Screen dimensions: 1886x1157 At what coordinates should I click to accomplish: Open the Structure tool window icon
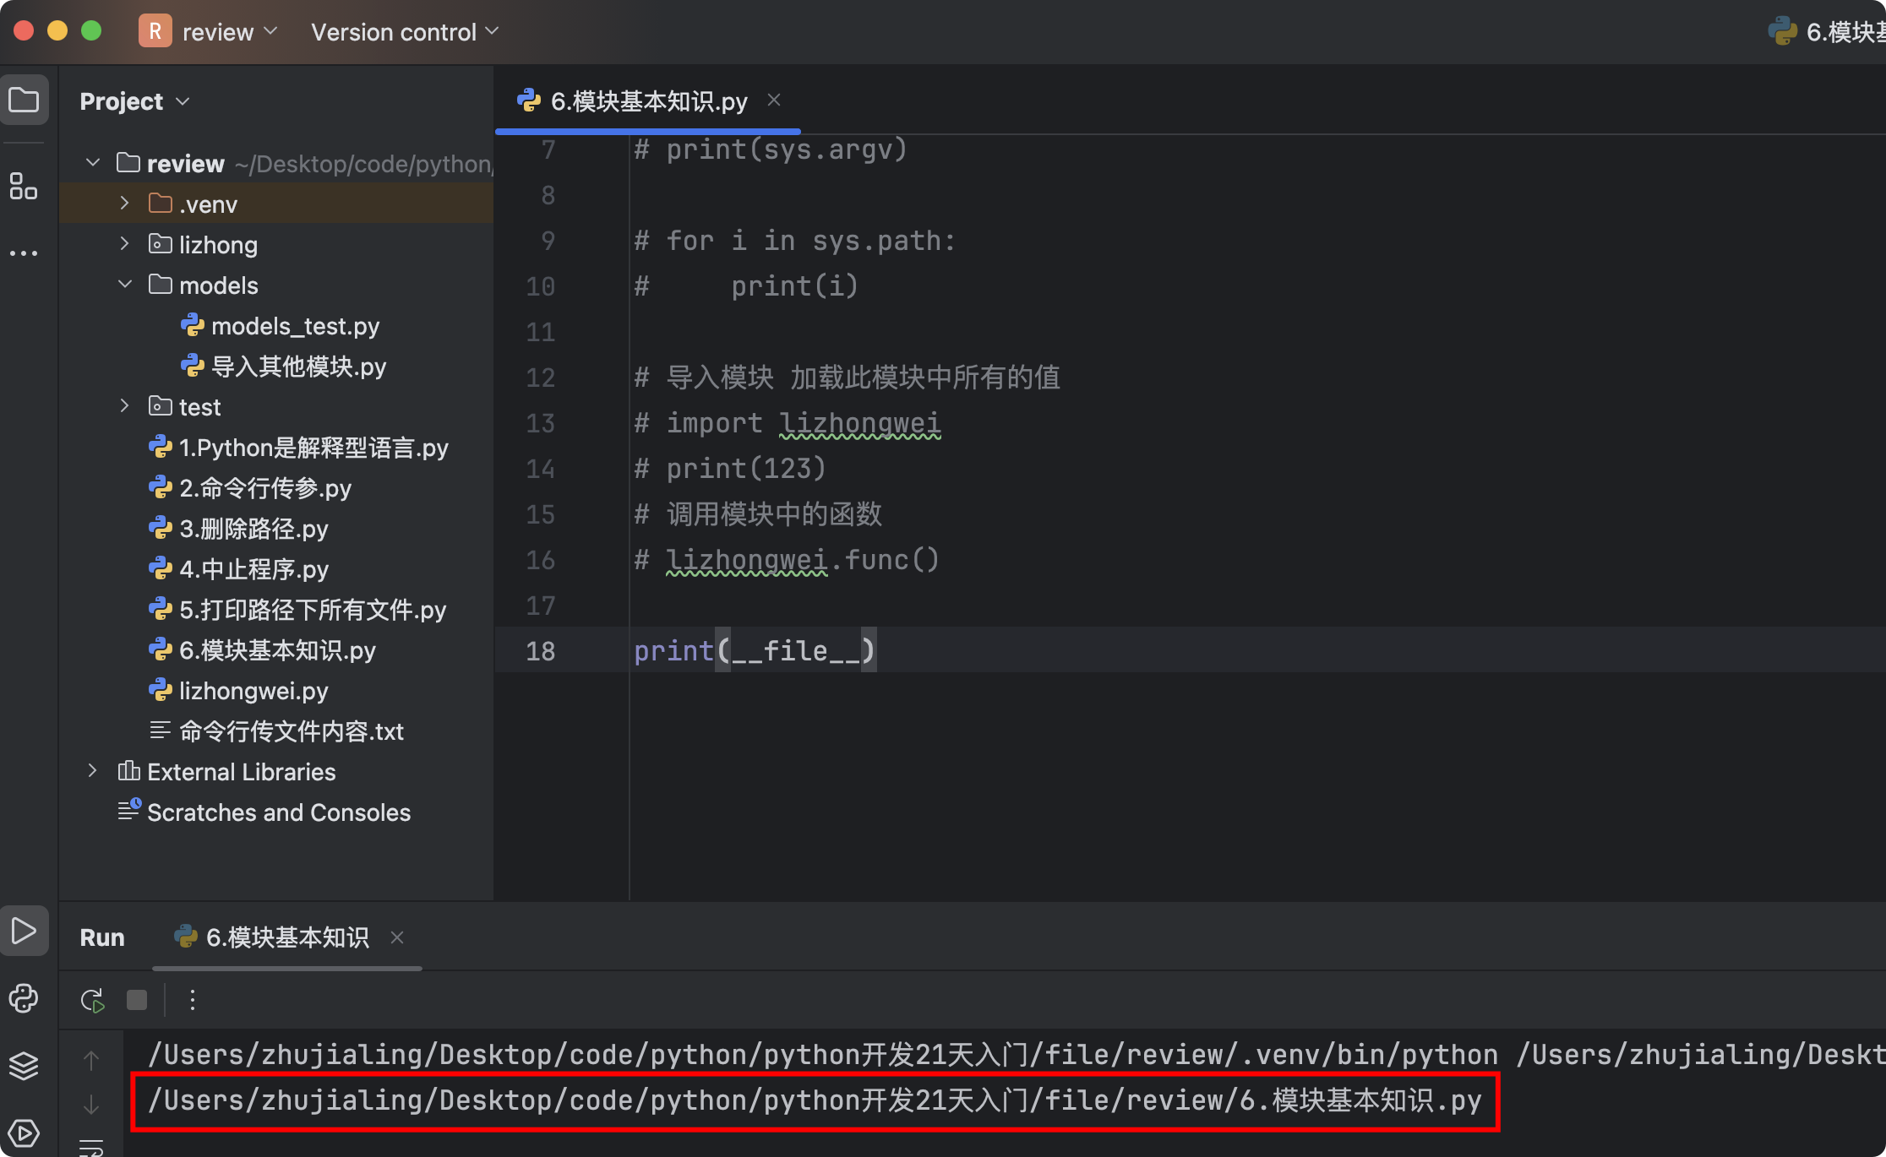24,186
